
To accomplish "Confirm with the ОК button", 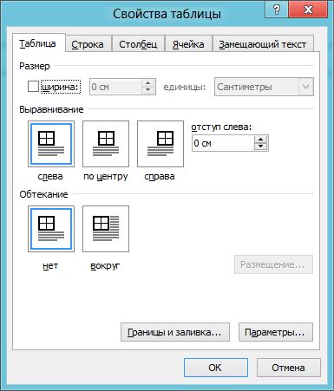I will pyautogui.click(x=216, y=368).
